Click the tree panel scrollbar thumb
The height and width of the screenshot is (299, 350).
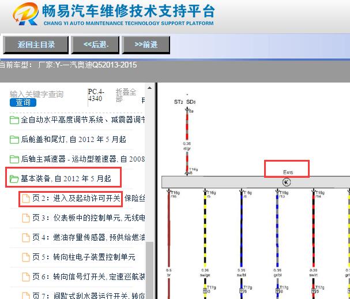(149, 270)
